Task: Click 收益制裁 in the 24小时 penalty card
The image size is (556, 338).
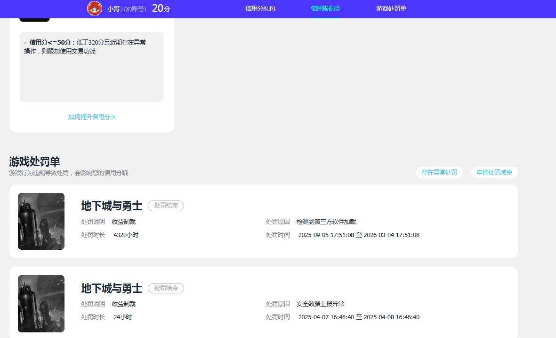Action: [x=124, y=304]
